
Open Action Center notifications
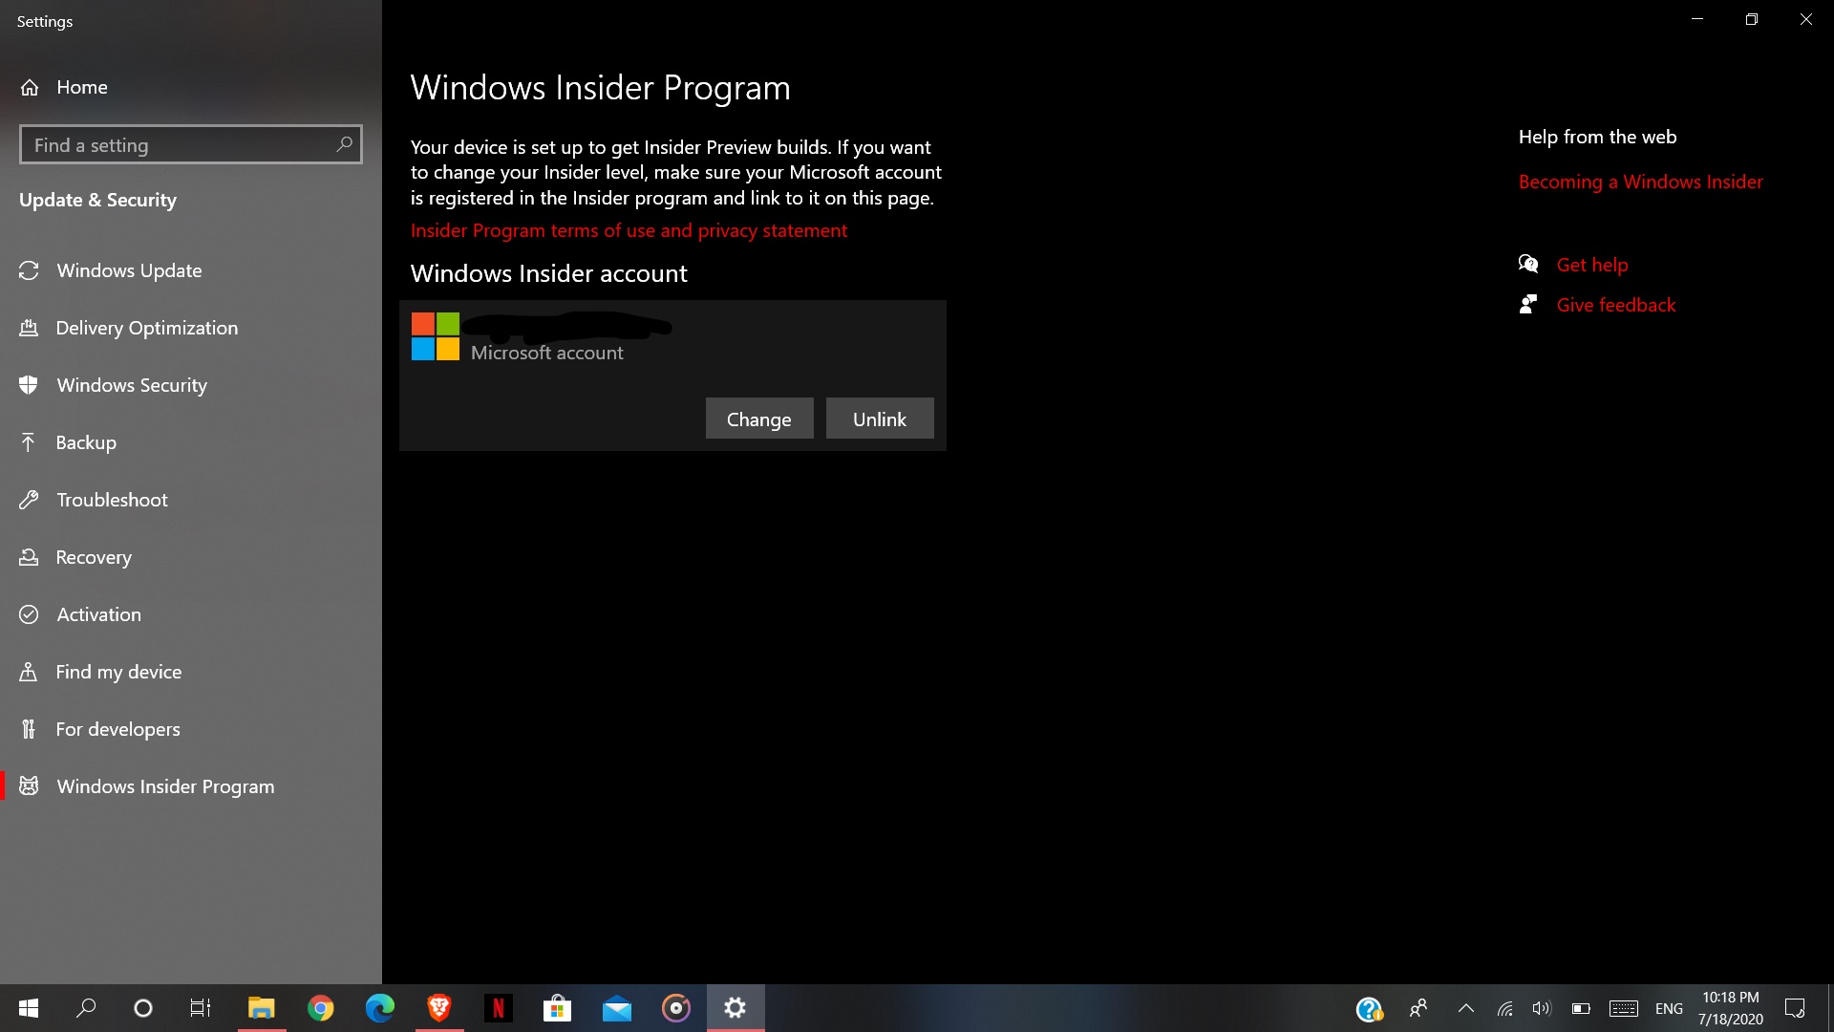[x=1795, y=1008]
